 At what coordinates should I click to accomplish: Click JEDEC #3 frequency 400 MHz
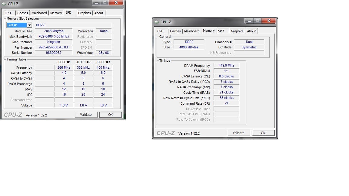(103, 67)
